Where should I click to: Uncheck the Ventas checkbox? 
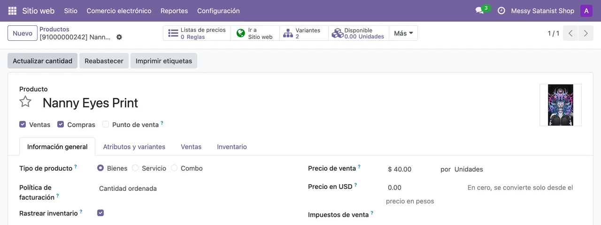(23, 124)
